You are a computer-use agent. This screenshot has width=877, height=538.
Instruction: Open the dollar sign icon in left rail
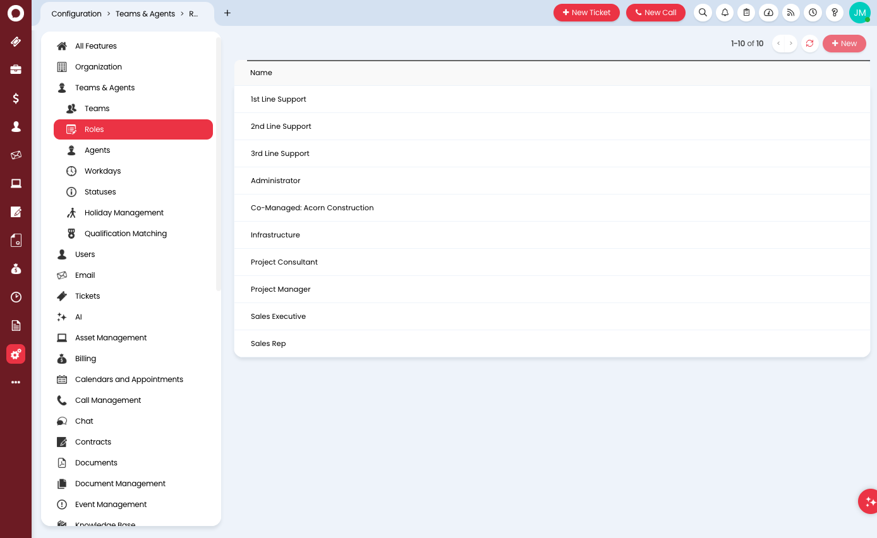pyautogui.click(x=16, y=98)
